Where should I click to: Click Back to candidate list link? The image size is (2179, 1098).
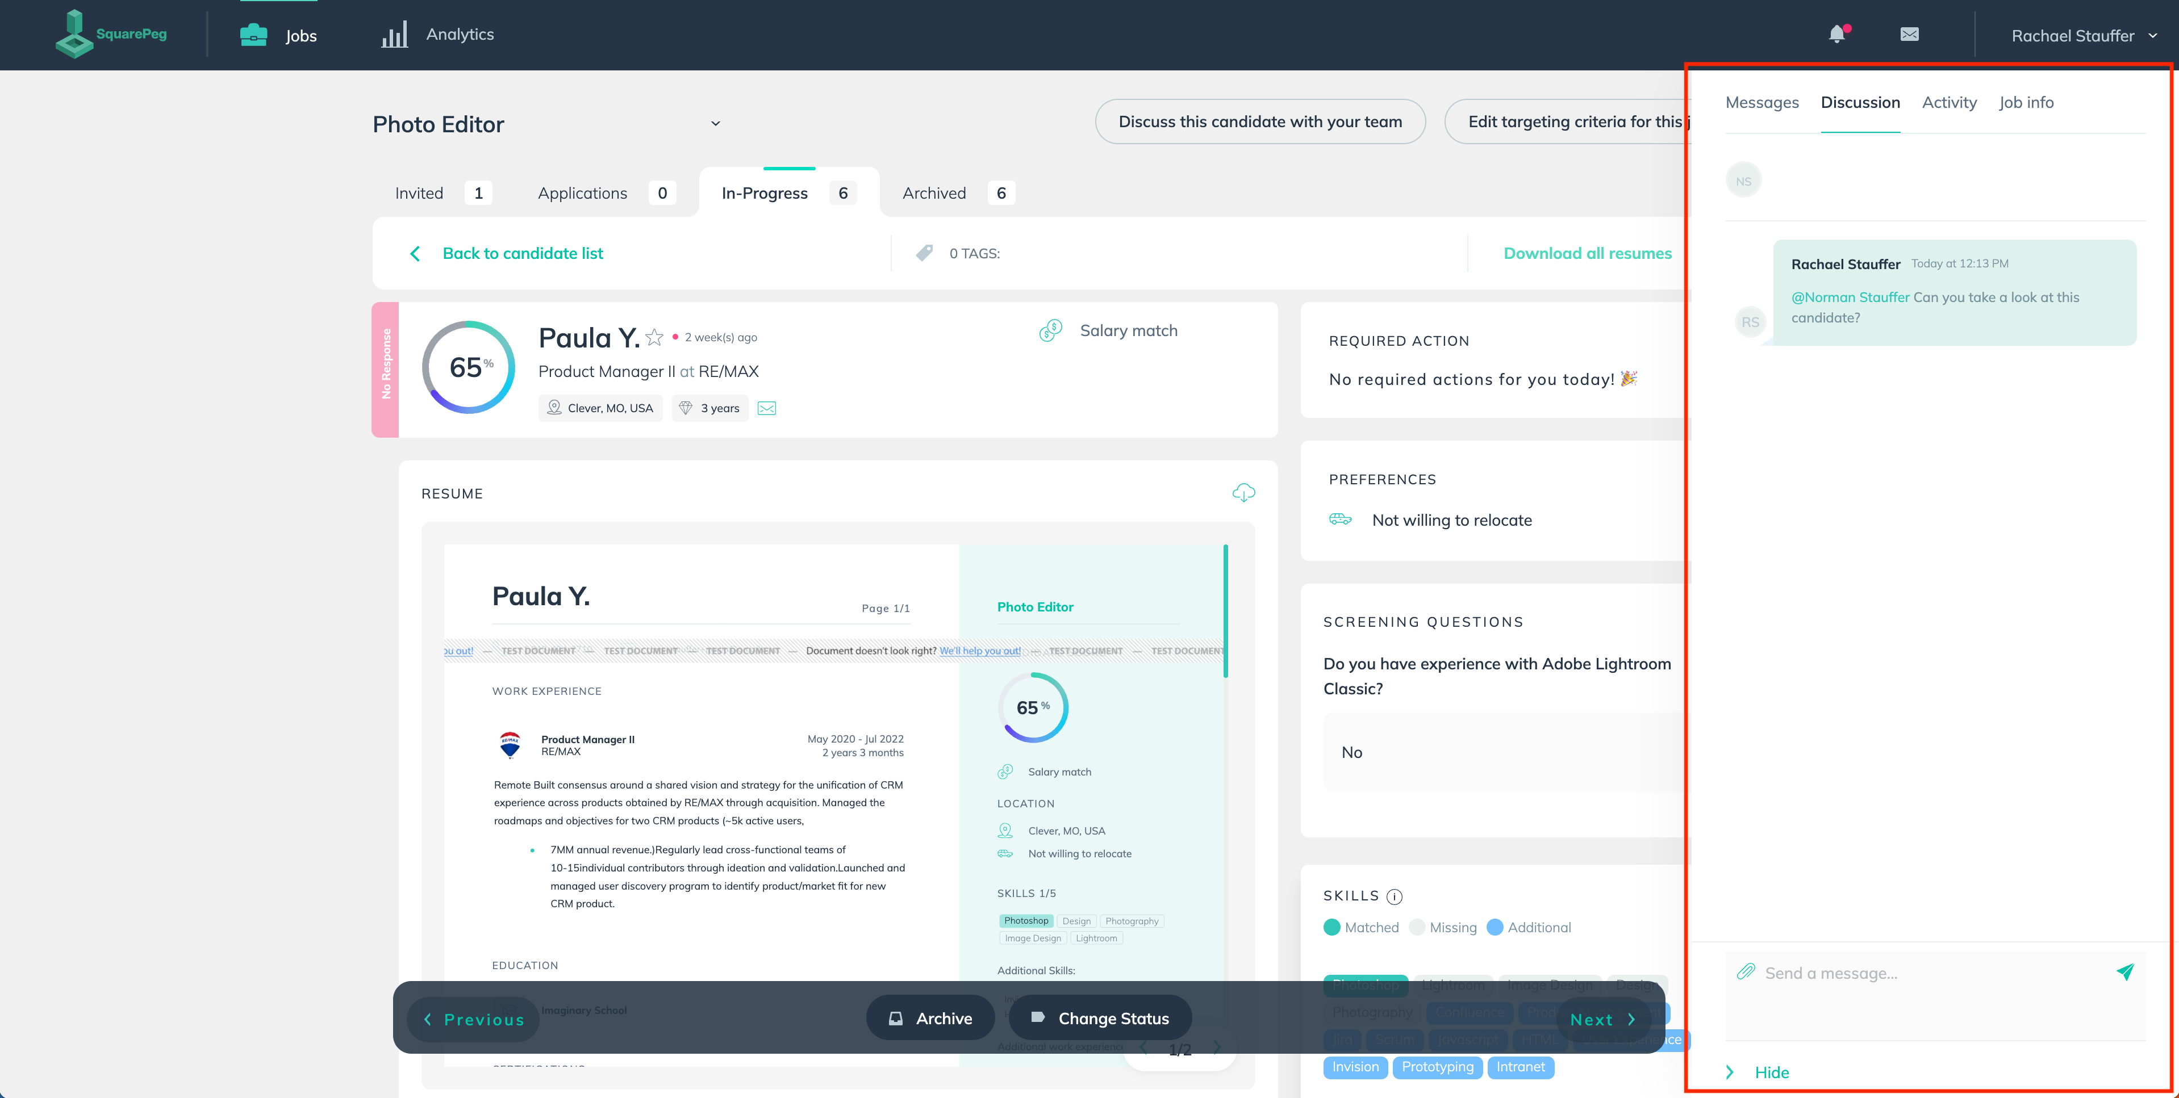(523, 254)
